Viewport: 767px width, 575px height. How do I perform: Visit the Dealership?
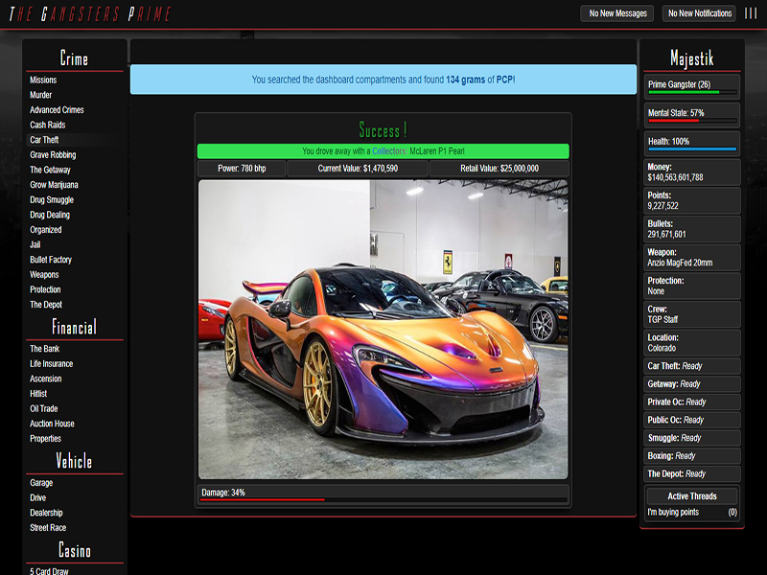coord(46,513)
